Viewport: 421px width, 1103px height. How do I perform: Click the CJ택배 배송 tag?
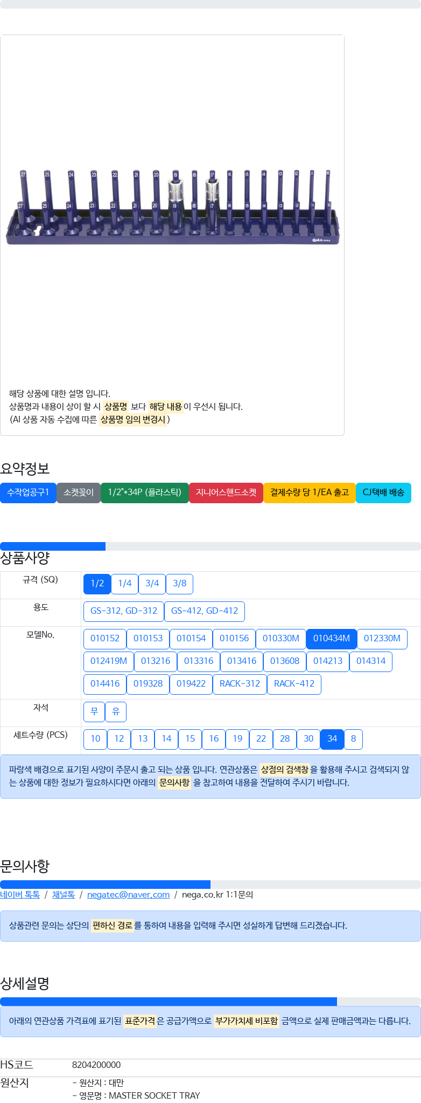pos(383,492)
